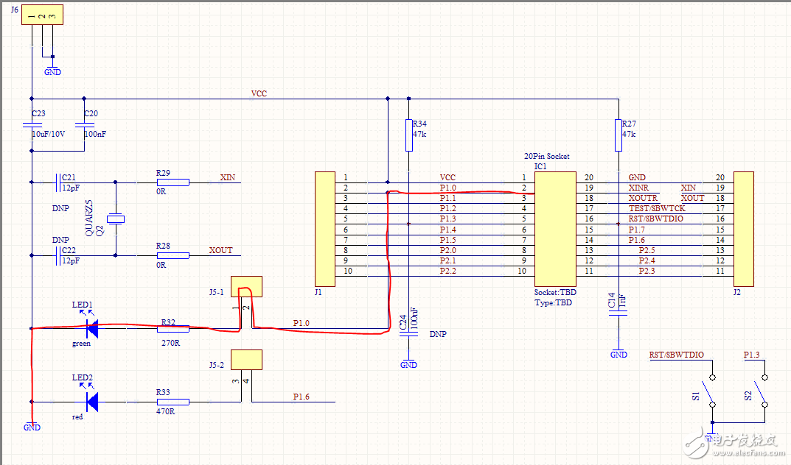The width and height of the screenshot is (791, 465).
Task: Click the Q2 quartz crystal symbol
Action: coord(116,219)
